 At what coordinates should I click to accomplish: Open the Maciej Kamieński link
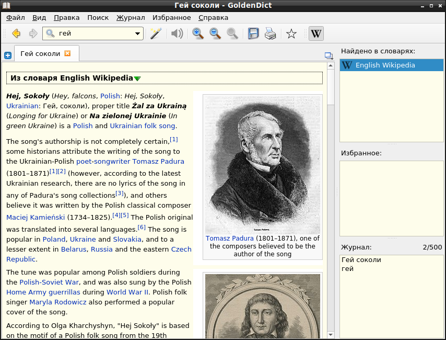coord(36,218)
